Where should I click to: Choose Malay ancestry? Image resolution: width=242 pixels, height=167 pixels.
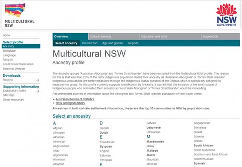click(x=150, y=146)
